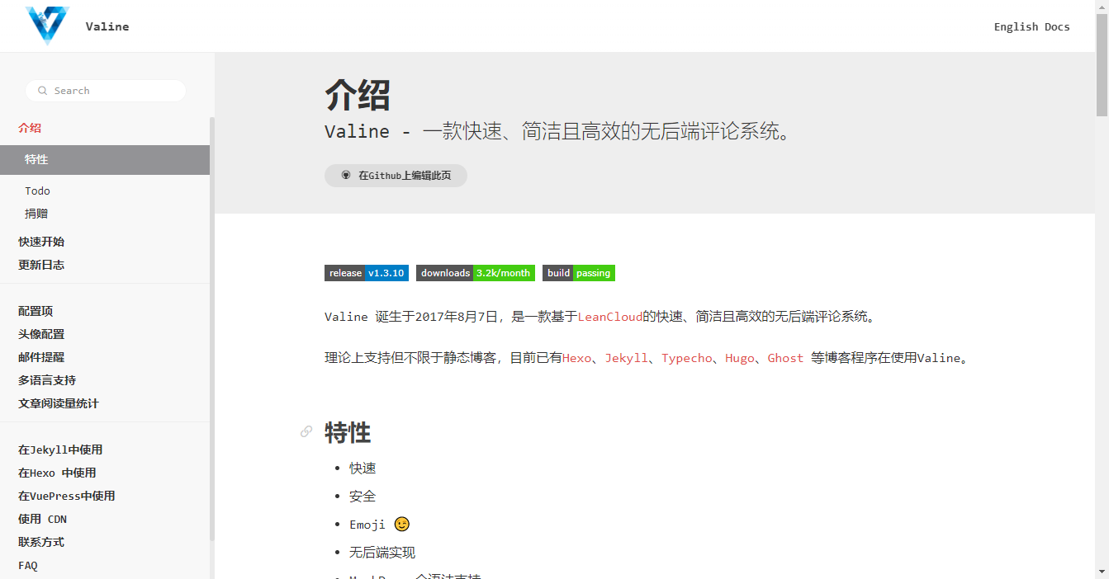Open FAQ in the sidebar
This screenshot has height=579, width=1109.
(x=28, y=565)
